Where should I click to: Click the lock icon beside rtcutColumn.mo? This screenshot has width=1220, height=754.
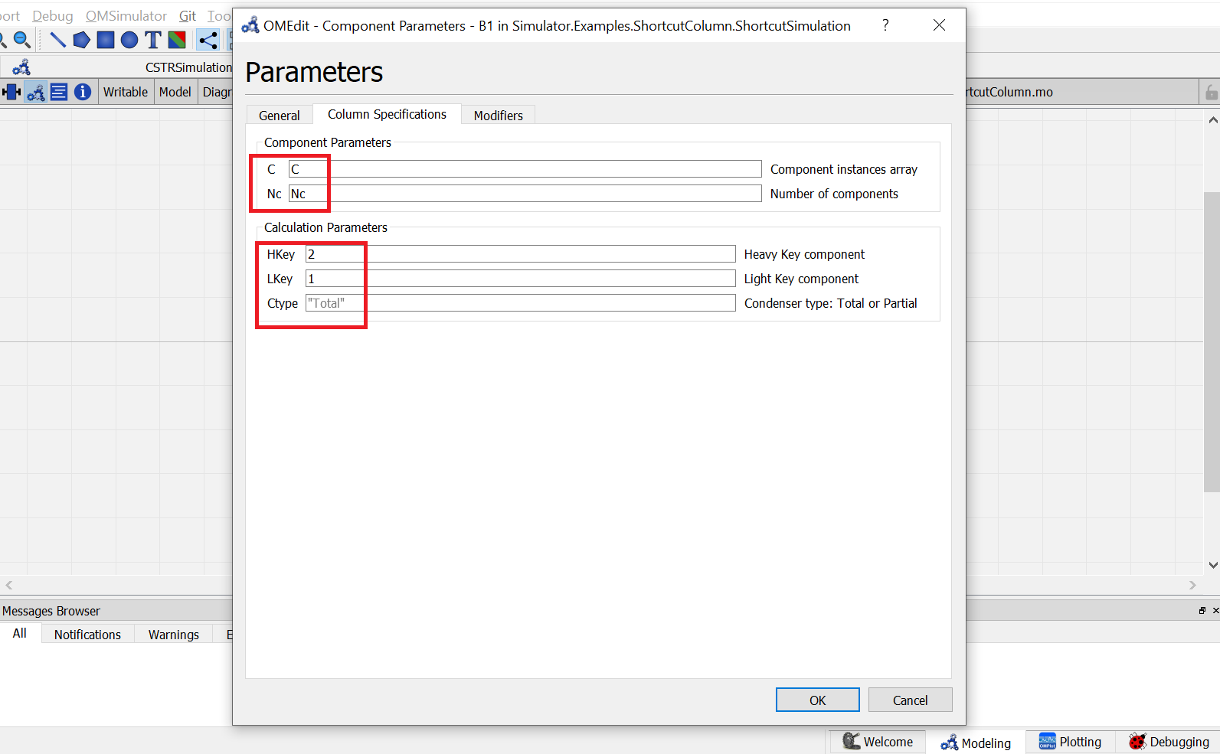(x=1211, y=93)
